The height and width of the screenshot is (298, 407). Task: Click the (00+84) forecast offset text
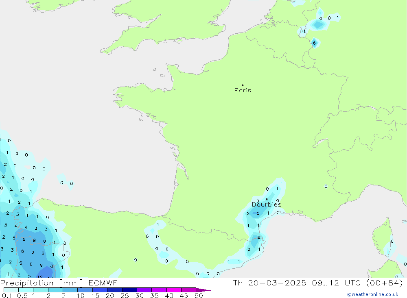coord(385,283)
